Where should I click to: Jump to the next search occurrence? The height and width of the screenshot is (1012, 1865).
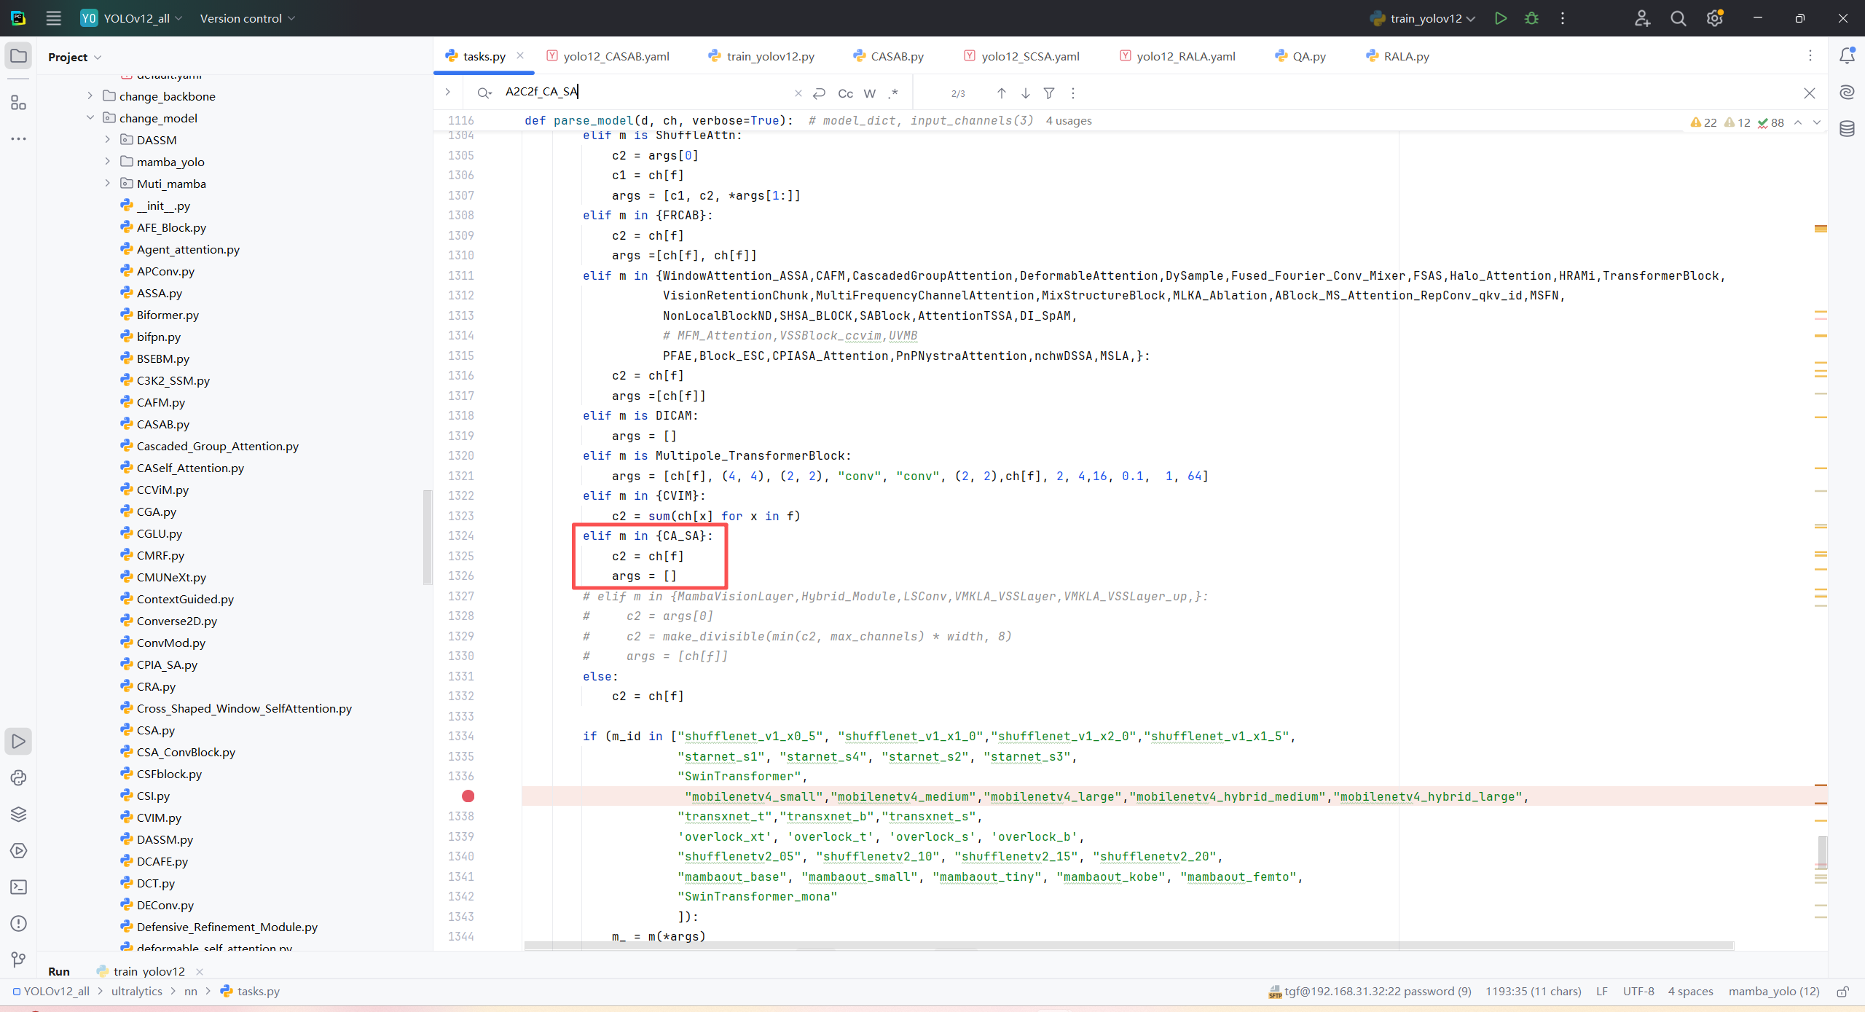[x=1025, y=93]
